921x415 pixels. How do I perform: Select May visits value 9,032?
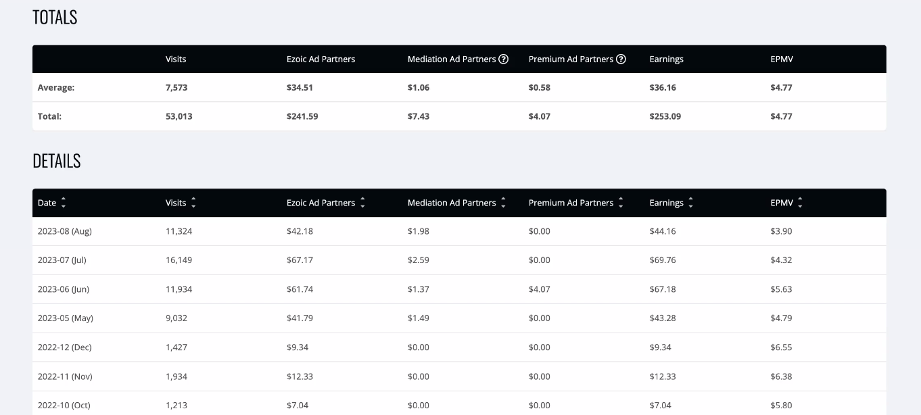click(x=176, y=318)
